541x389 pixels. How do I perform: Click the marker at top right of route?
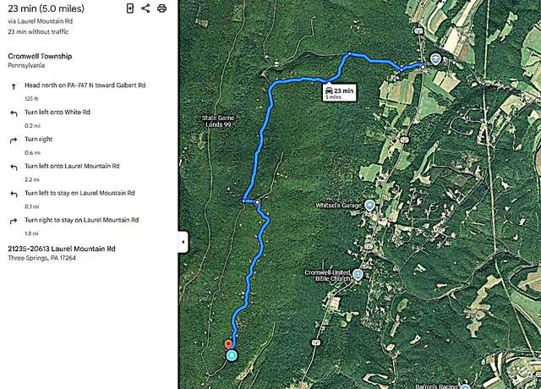(435, 59)
